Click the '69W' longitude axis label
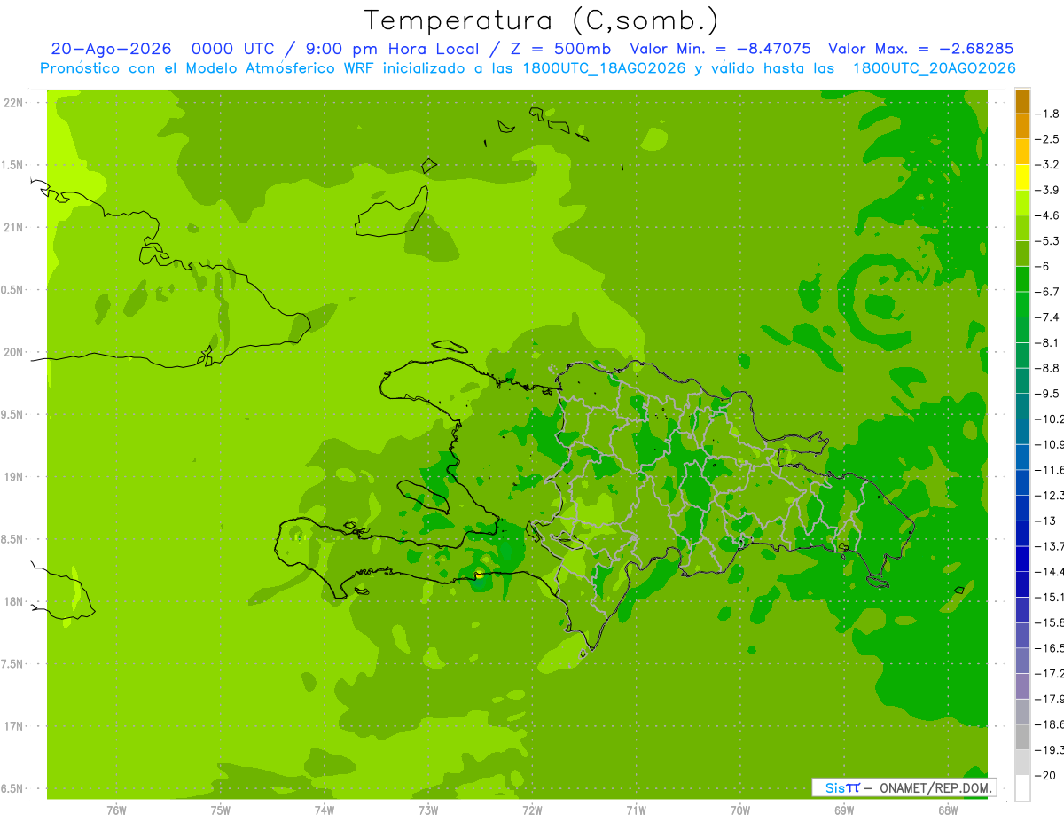The image size is (1064, 822). (x=844, y=810)
